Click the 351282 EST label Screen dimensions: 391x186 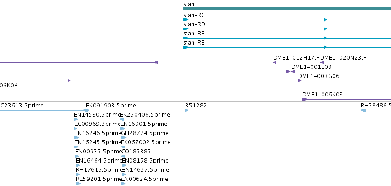[196, 106]
